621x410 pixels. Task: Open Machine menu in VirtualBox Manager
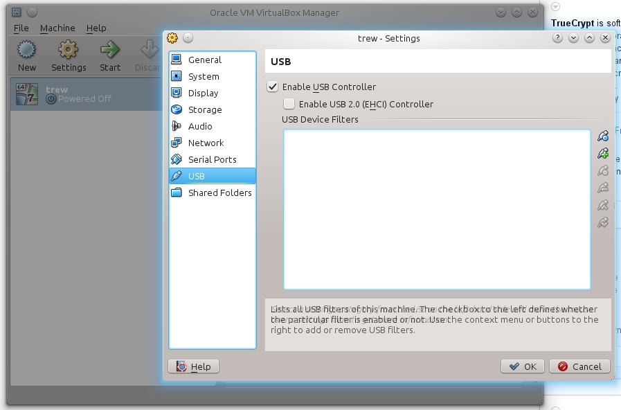coord(57,28)
